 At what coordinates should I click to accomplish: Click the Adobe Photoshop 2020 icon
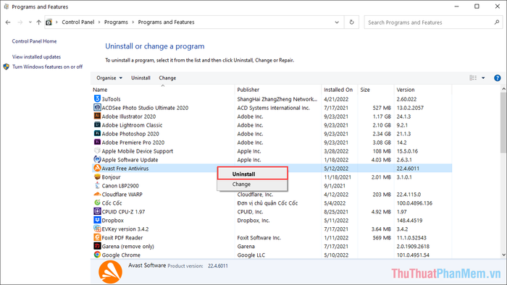(x=97, y=133)
